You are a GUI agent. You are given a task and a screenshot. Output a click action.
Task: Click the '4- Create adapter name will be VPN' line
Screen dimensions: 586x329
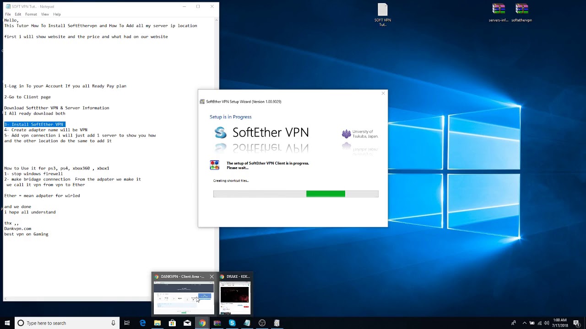(x=46, y=130)
